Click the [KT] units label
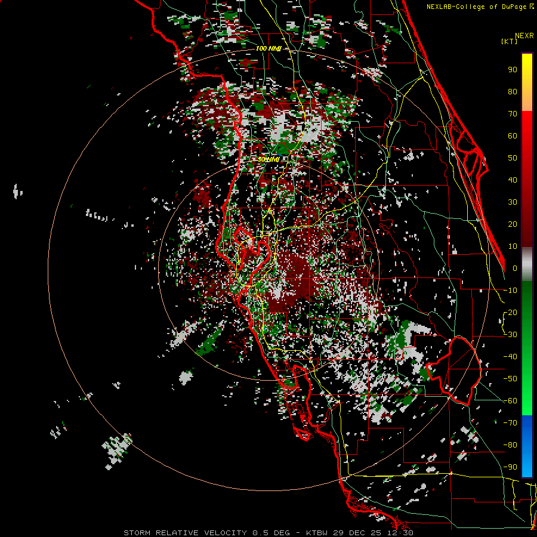 [510, 41]
